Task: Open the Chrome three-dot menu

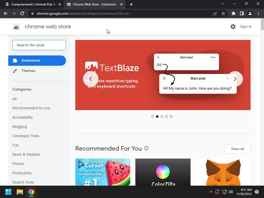Action: click(258, 13)
